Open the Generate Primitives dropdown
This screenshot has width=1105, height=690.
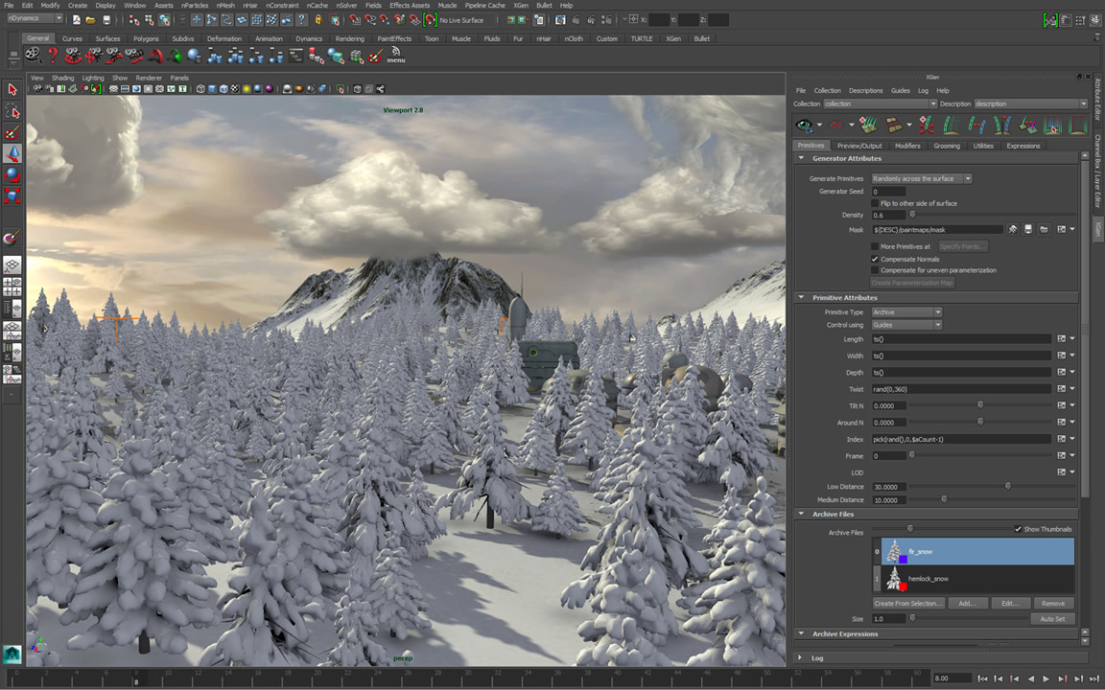click(921, 178)
